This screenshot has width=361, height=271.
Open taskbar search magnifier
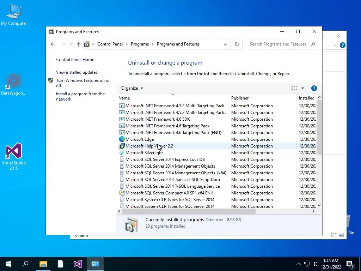(25, 264)
